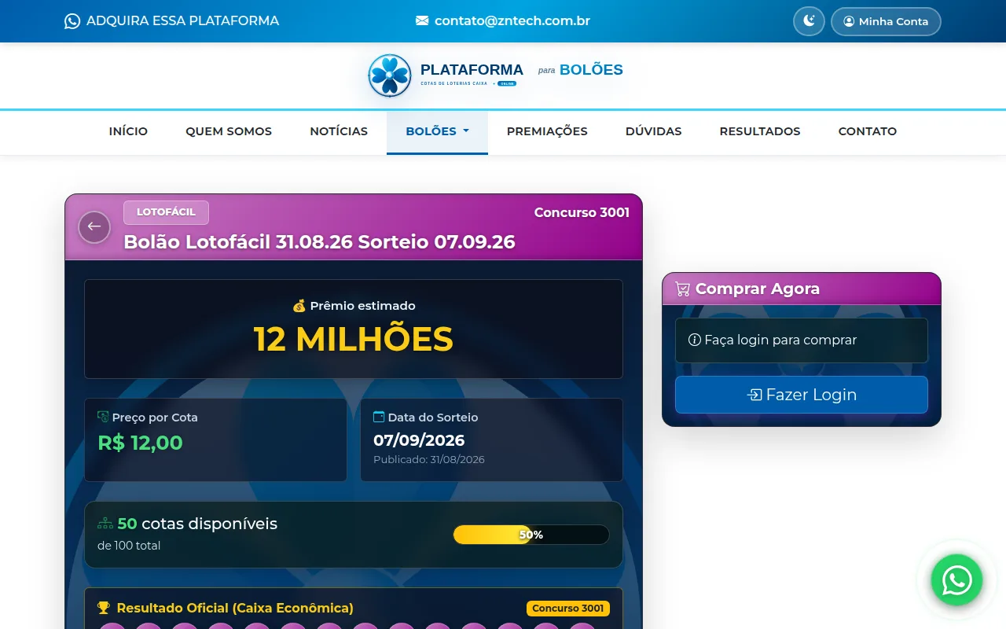Screen dimensions: 1006x629
Task: Click the draw date 07/09/2026
Action: 419,440
